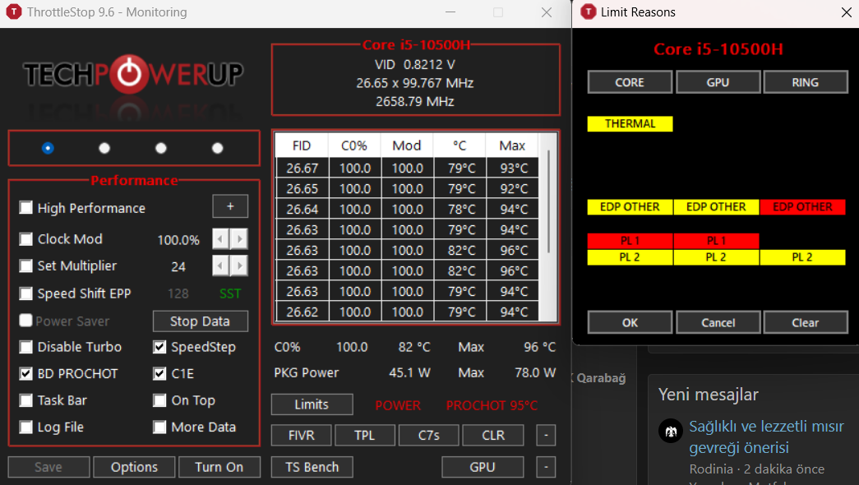
Task: Decrease Clock Mod with left arrow
Action: click(x=221, y=239)
